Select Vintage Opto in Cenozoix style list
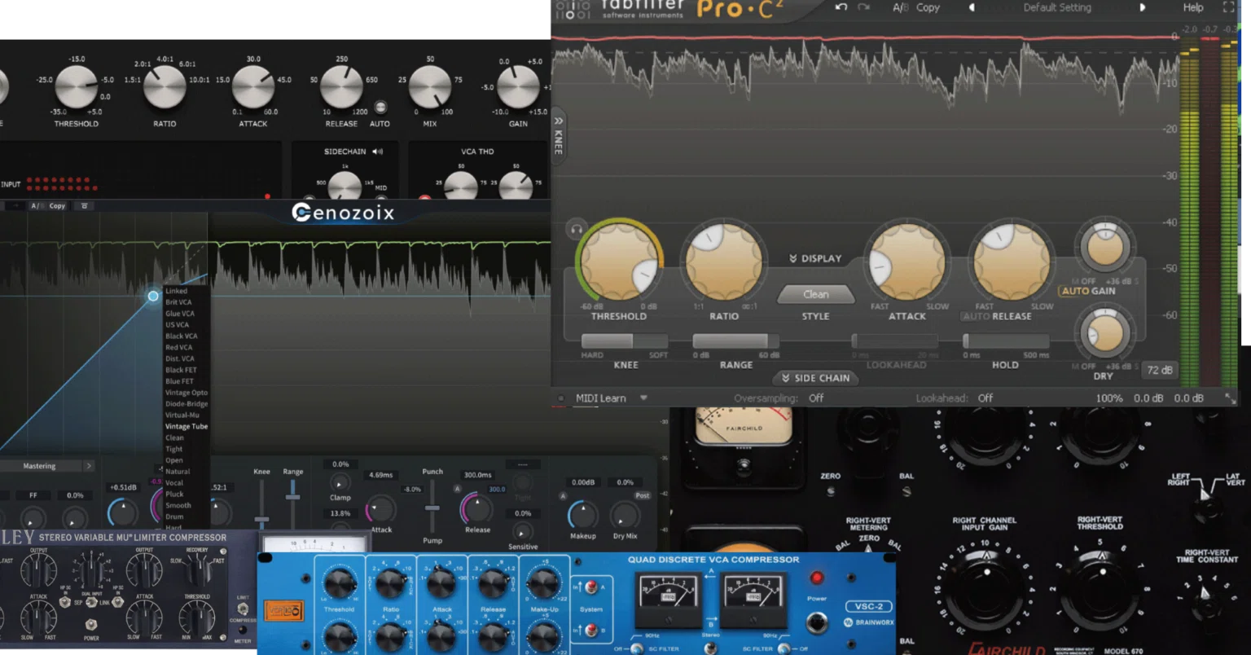The image size is (1251, 655). point(187,393)
